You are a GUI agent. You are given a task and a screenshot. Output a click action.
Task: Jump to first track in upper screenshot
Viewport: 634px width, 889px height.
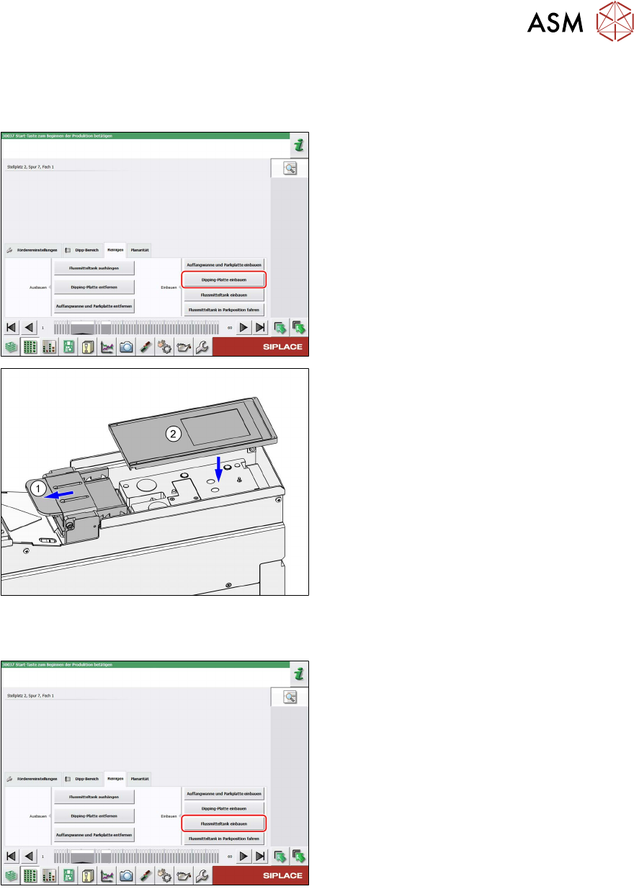pyautogui.click(x=12, y=327)
